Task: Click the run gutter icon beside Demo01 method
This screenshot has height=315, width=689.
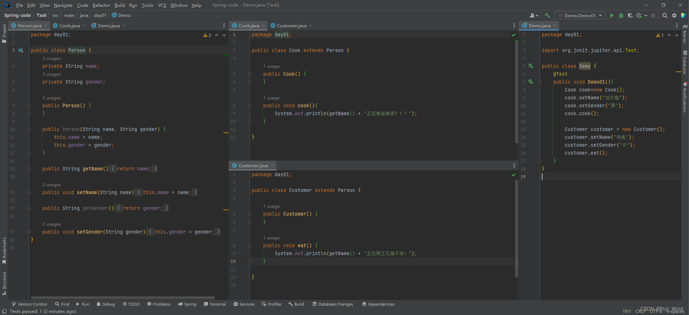Action: [531, 82]
